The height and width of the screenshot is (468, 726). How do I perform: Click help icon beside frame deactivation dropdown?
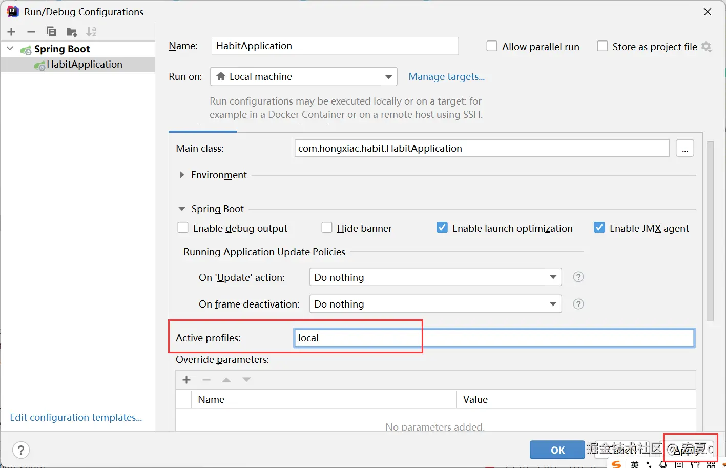(578, 304)
